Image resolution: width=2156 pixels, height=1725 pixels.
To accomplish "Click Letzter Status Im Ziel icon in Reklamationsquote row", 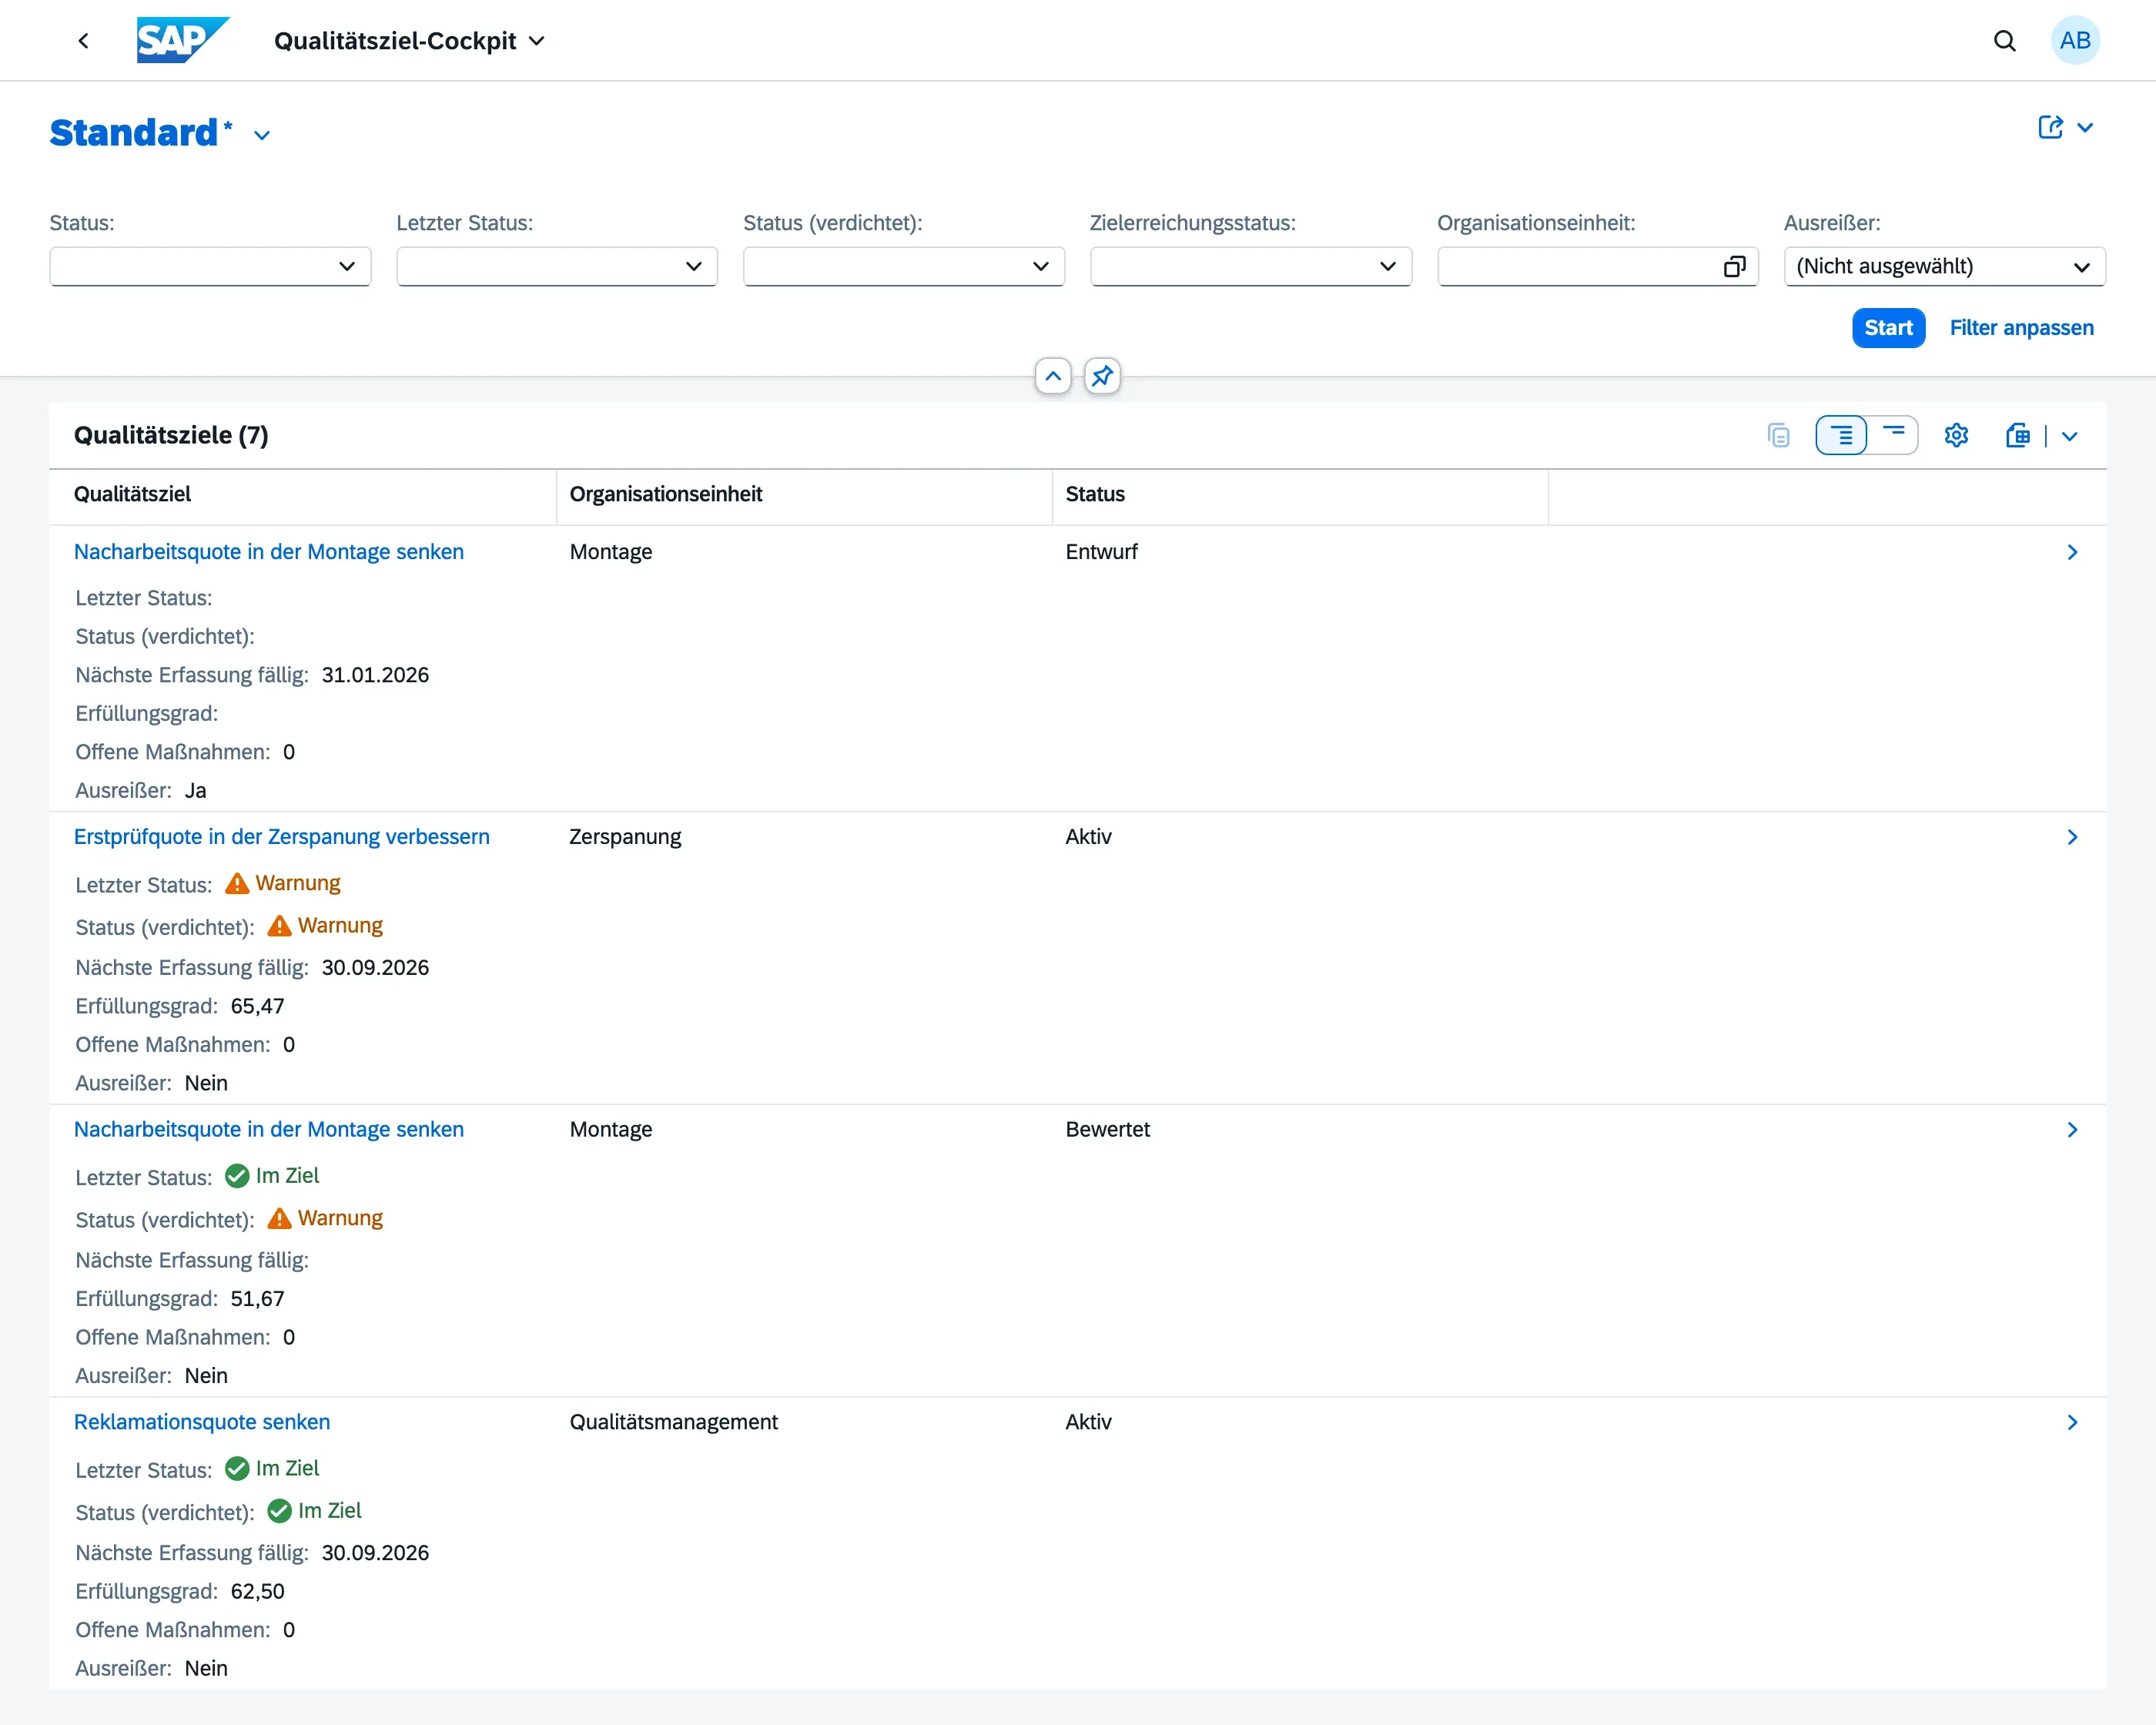I will coord(237,1468).
